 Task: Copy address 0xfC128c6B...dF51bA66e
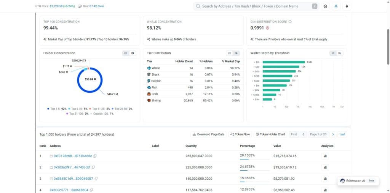point(95,156)
